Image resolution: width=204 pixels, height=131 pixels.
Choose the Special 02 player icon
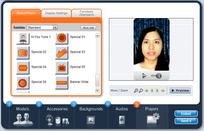point(23,53)
